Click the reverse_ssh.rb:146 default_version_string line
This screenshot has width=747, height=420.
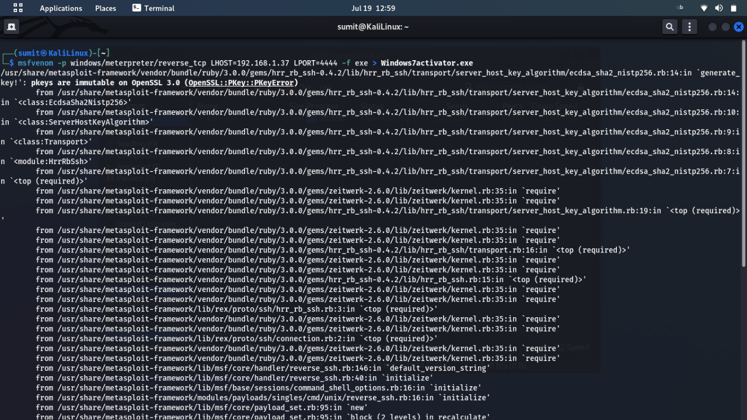click(263, 368)
